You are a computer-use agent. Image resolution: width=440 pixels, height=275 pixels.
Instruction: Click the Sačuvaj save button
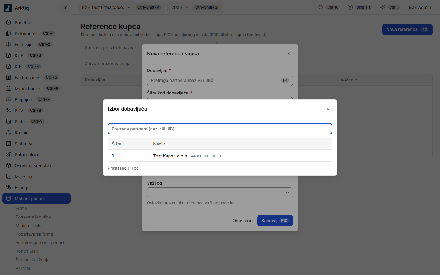[275, 221]
